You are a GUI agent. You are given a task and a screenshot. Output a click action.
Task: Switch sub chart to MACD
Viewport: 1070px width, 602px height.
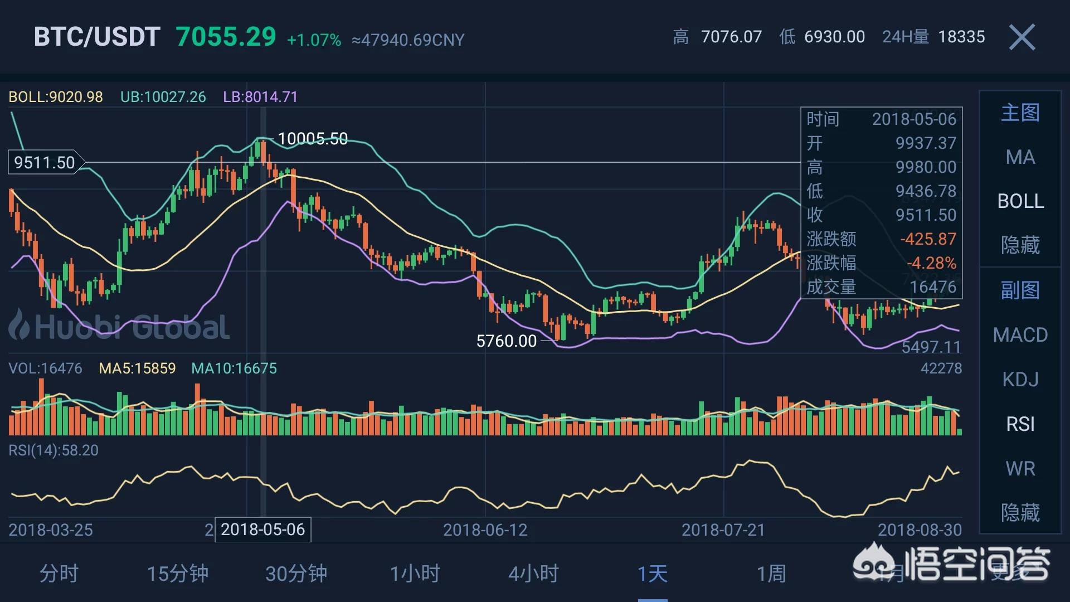[1020, 335]
